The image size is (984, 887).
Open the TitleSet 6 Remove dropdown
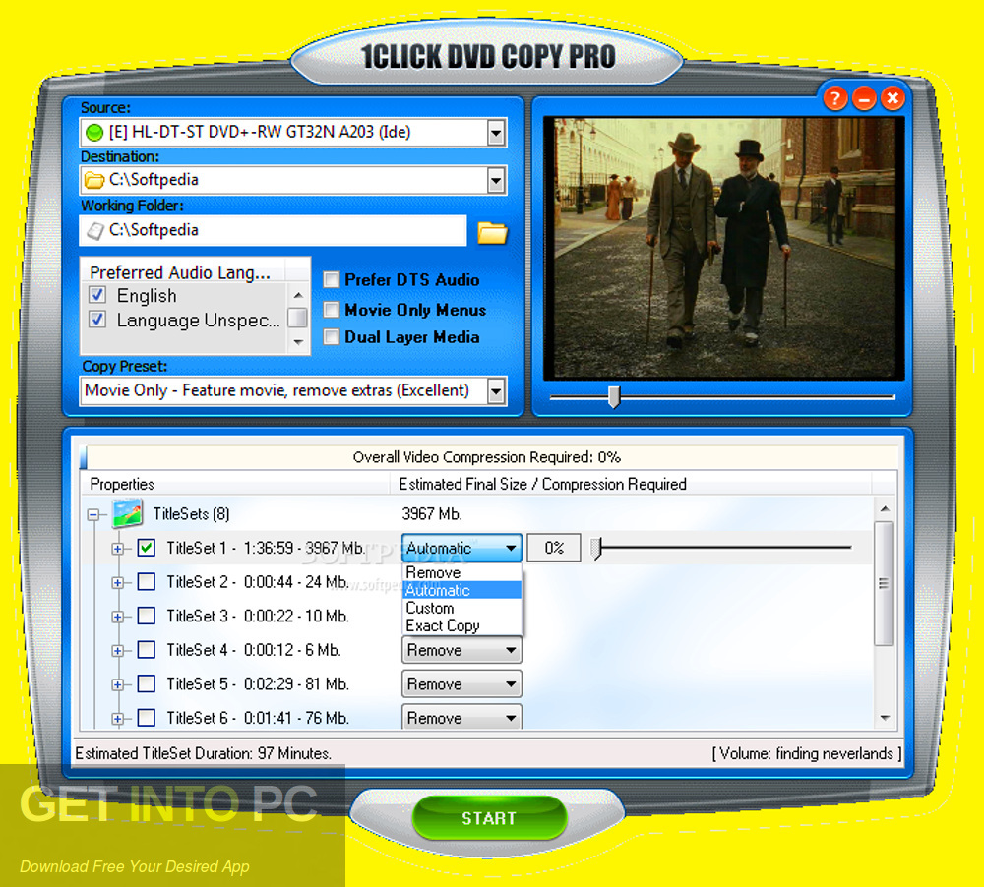[461, 718]
